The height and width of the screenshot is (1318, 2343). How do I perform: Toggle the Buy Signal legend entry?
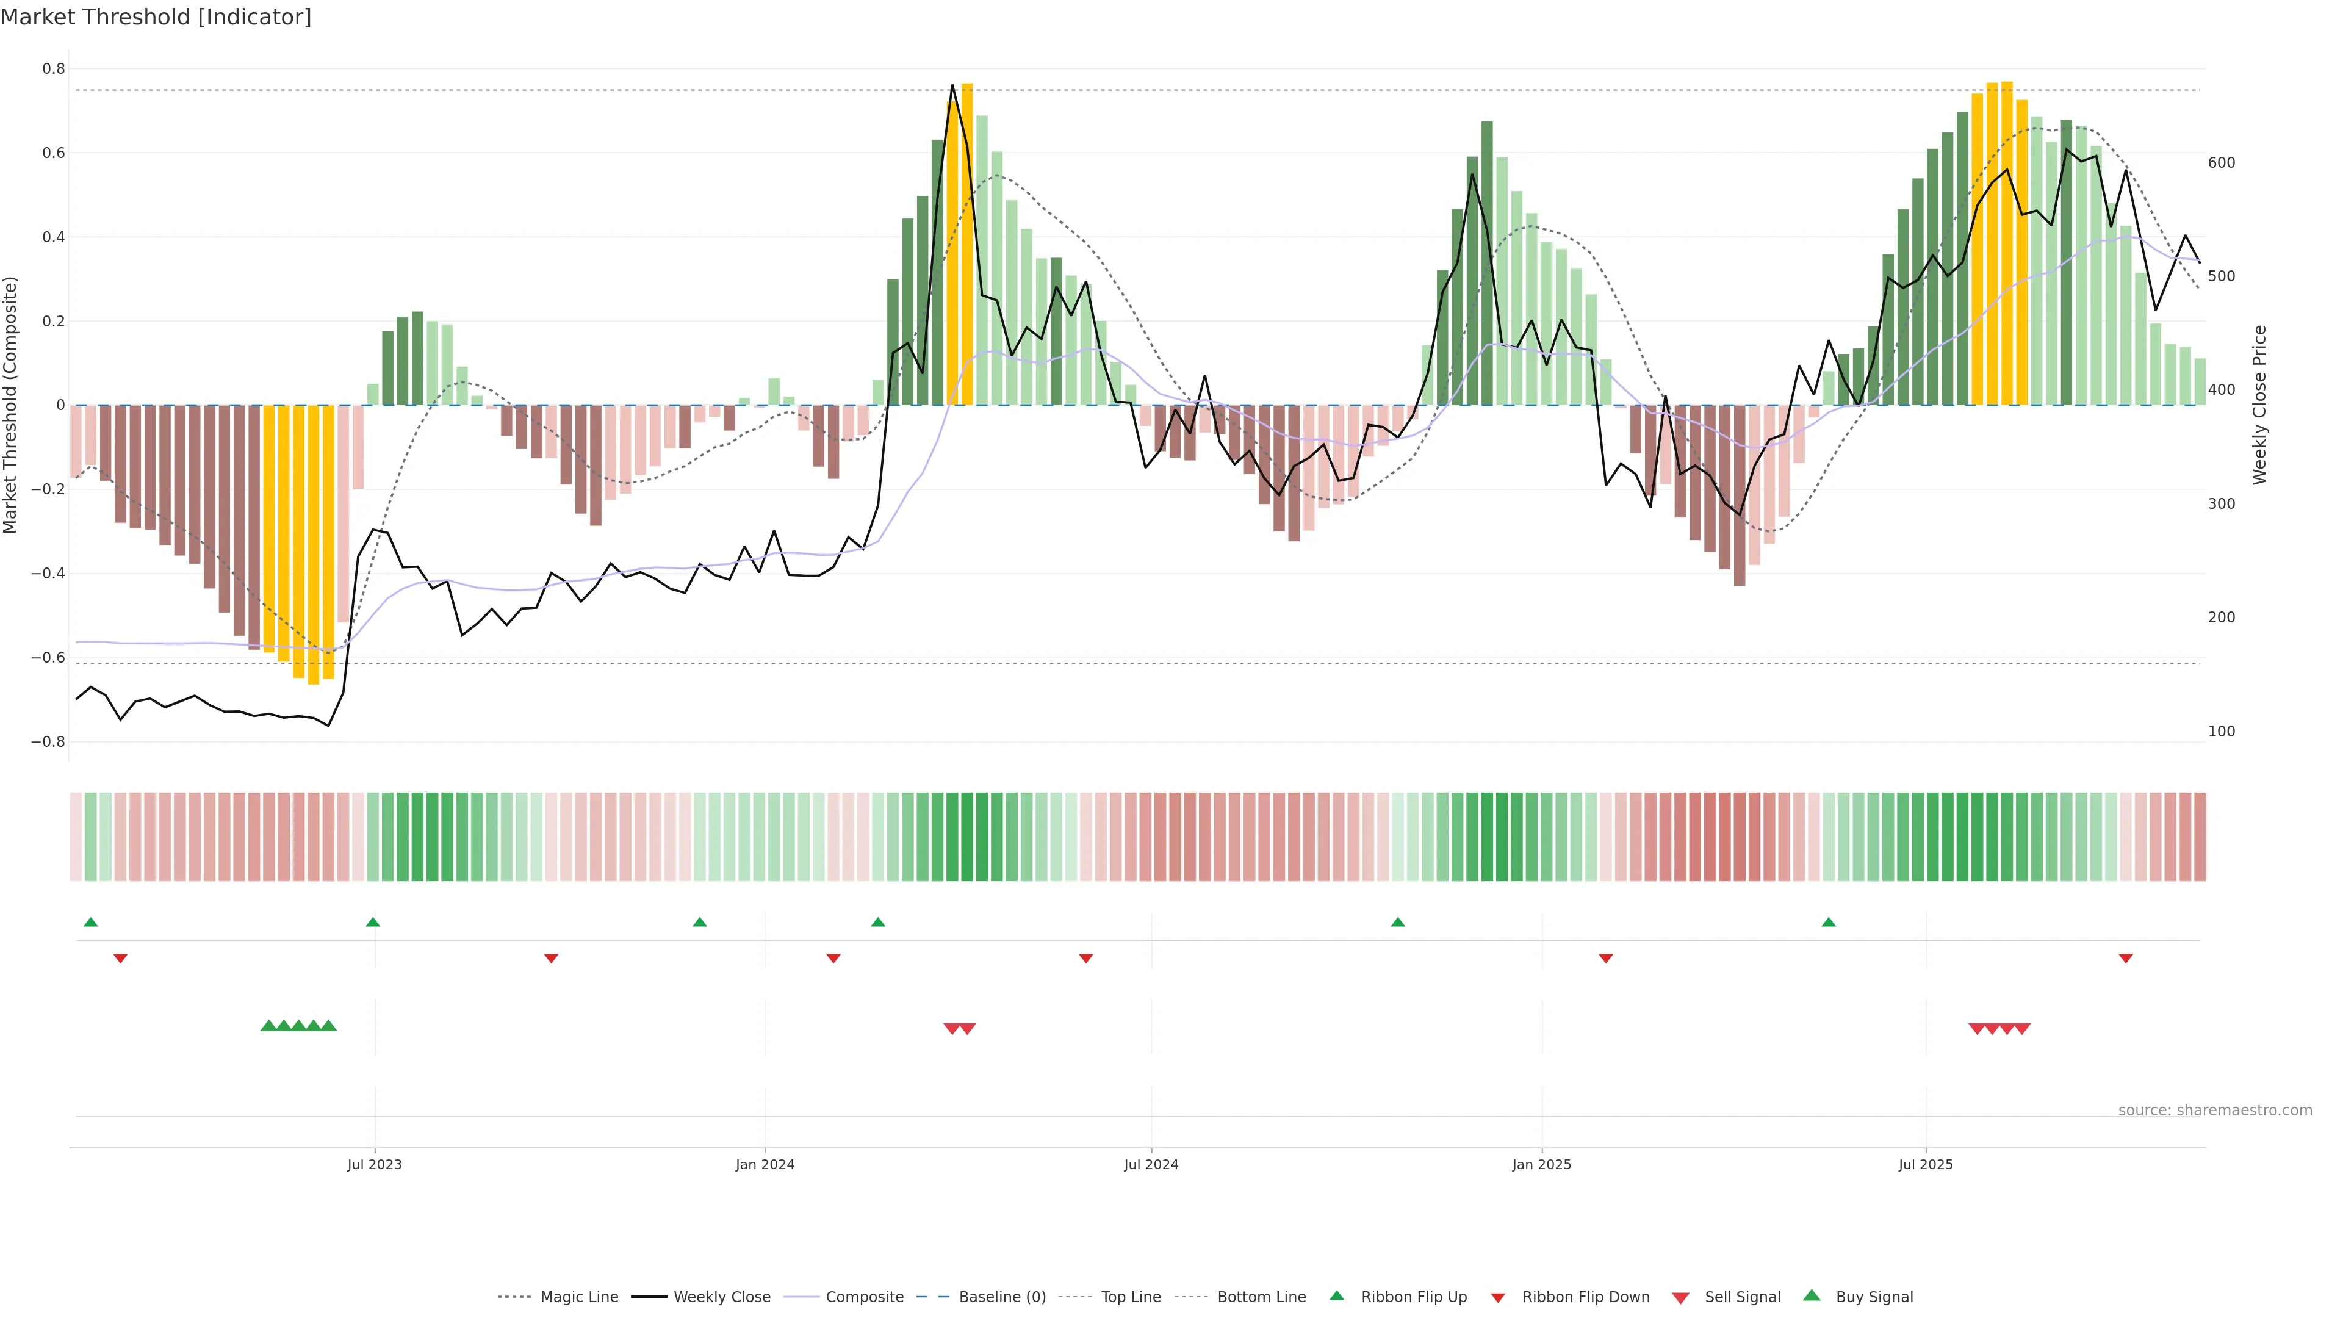[1874, 1297]
